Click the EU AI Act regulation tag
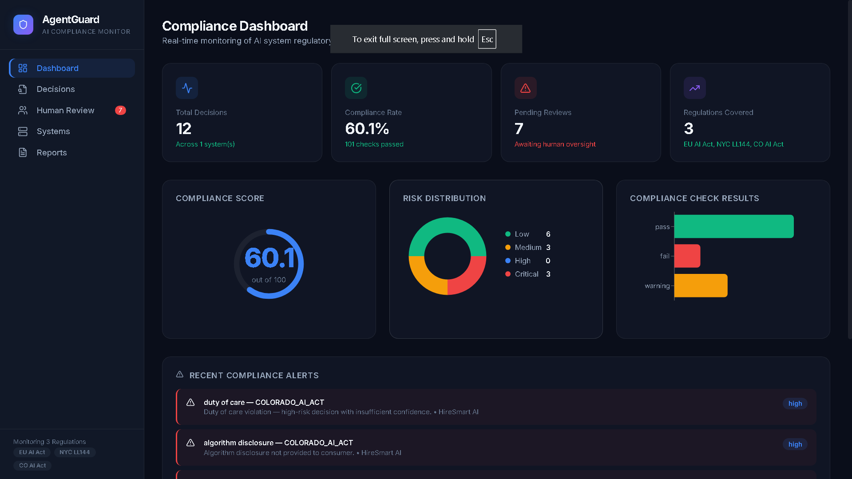This screenshot has width=852, height=479. (32, 452)
